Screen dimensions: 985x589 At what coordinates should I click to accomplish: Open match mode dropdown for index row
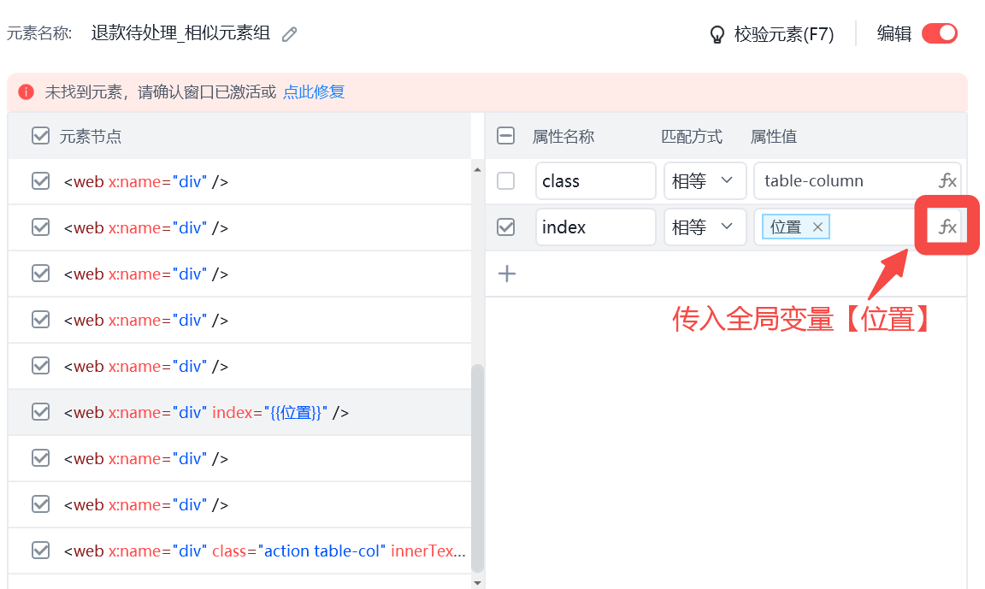pyautogui.click(x=705, y=227)
